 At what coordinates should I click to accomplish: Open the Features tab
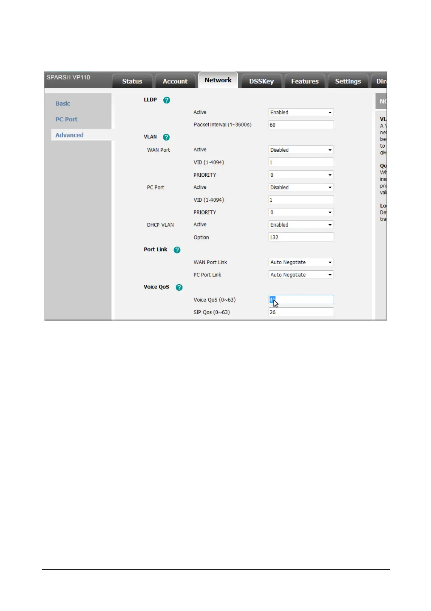tap(305, 81)
